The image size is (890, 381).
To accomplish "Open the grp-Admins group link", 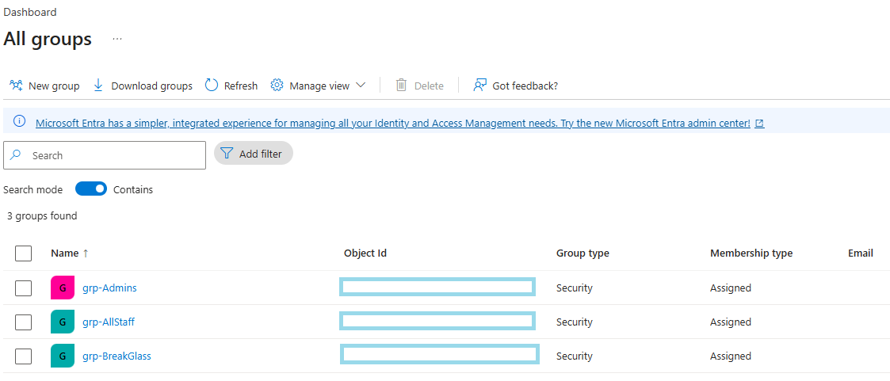I will [109, 288].
